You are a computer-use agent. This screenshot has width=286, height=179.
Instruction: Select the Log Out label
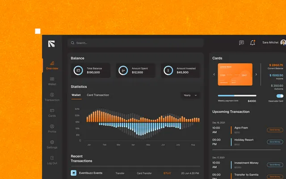pyautogui.click(x=52, y=163)
